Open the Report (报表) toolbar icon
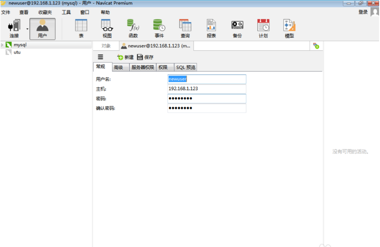380x247 pixels. click(x=211, y=28)
